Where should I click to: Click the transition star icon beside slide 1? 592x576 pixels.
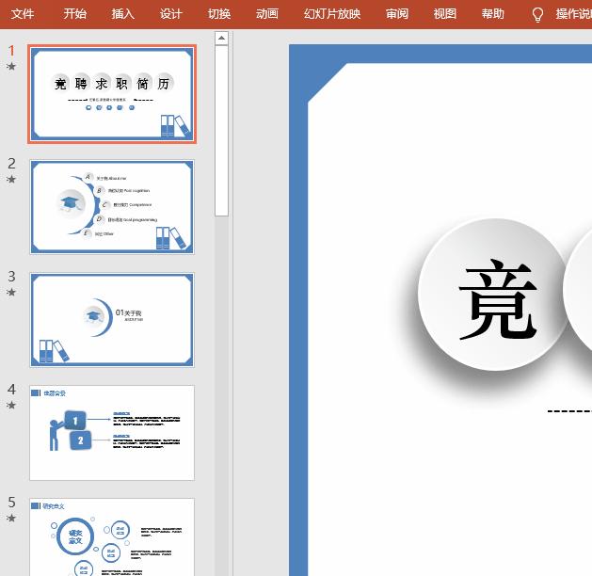click(11, 67)
